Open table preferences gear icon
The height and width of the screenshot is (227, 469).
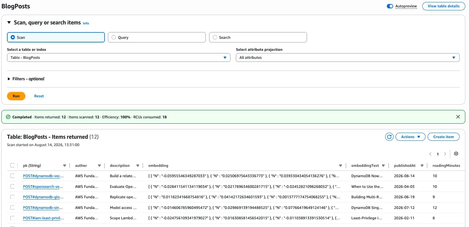[x=456, y=154]
